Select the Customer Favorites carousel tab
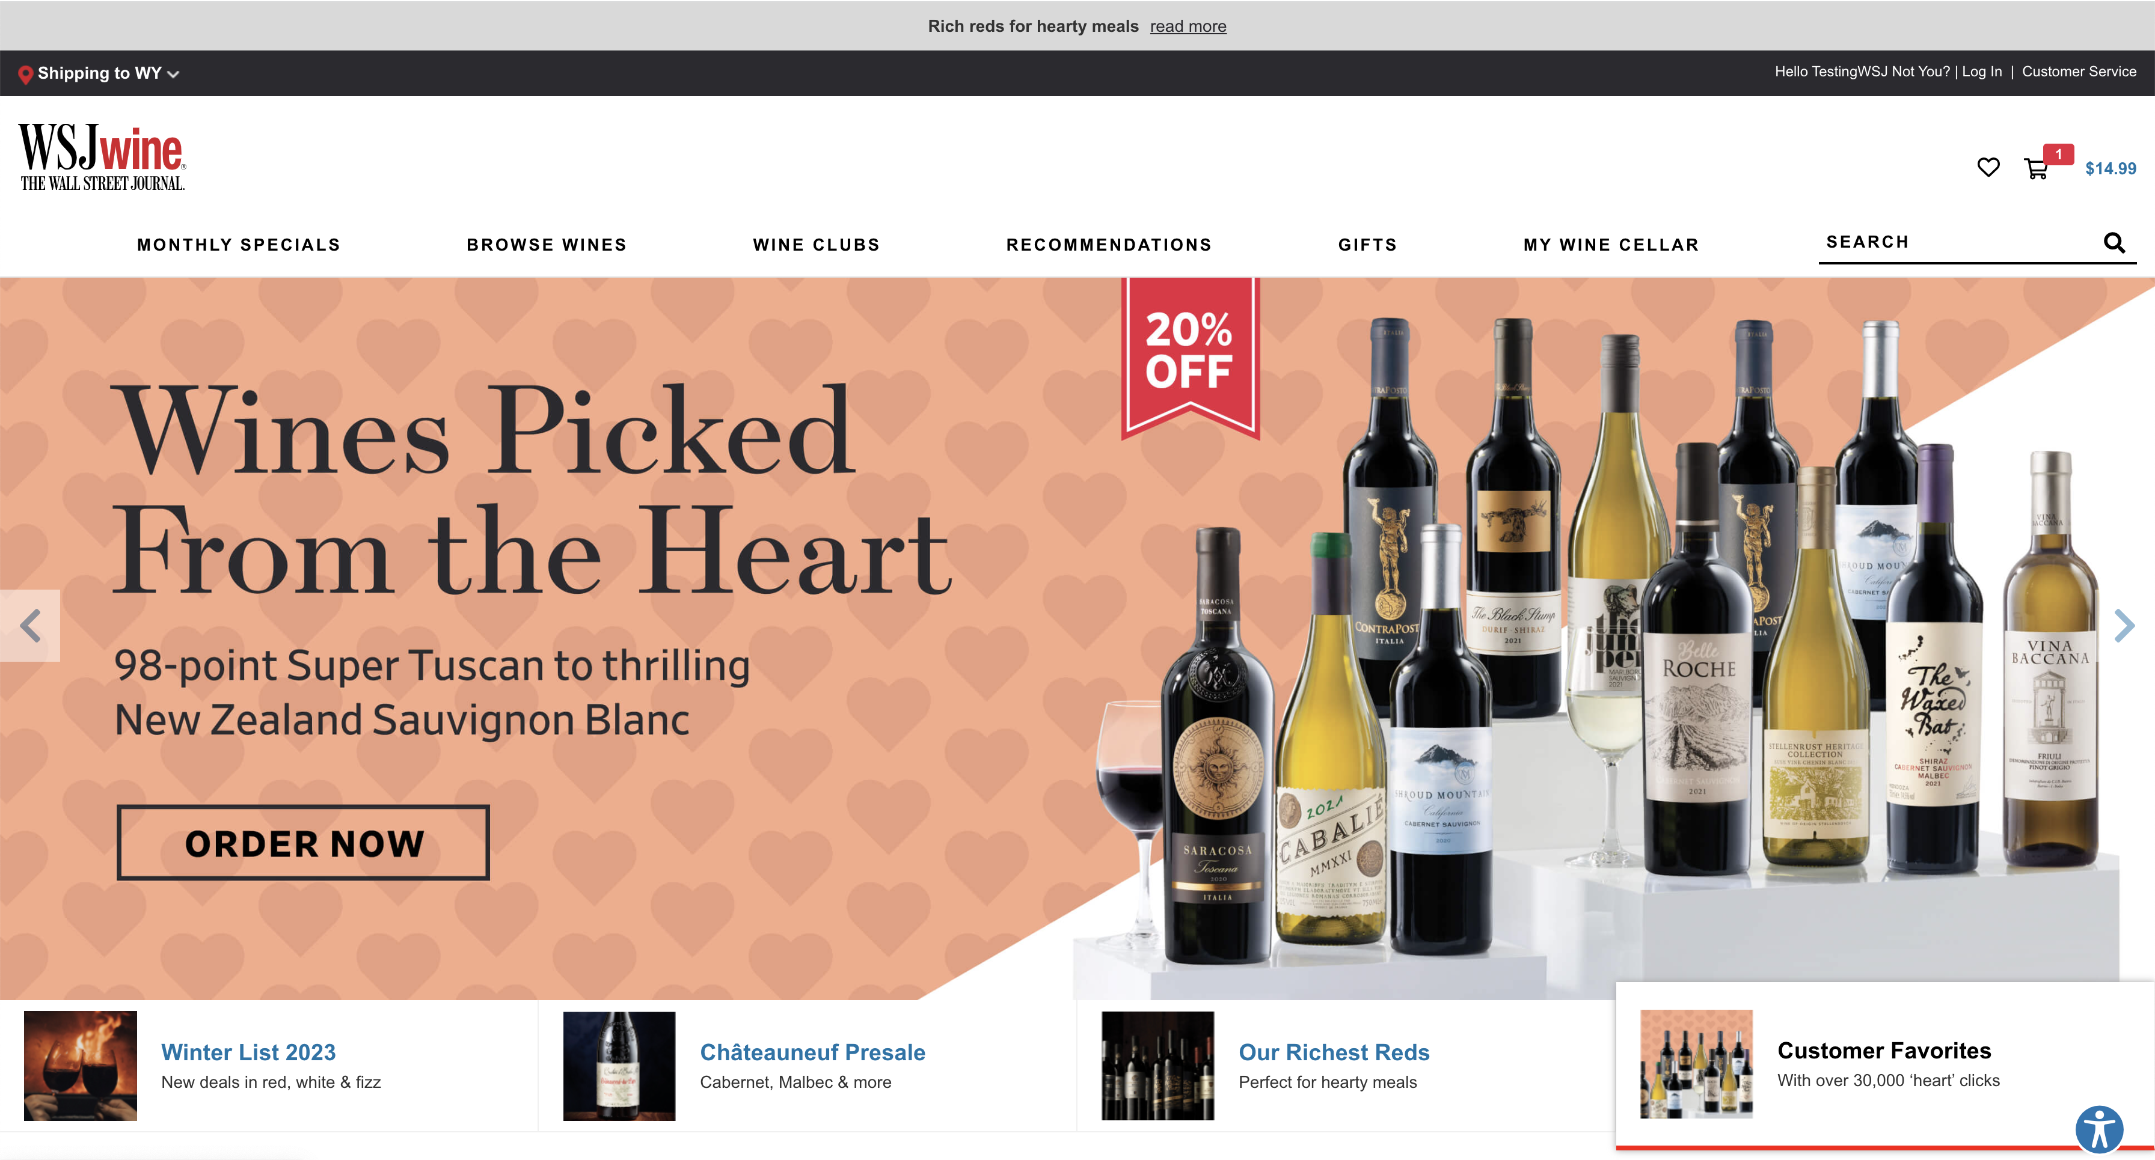Image resolution: width=2155 pixels, height=1160 pixels. tap(1885, 1066)
